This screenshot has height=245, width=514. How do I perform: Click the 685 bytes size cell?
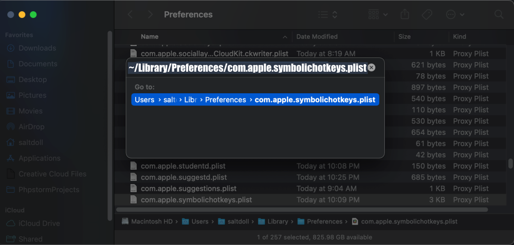428,177
